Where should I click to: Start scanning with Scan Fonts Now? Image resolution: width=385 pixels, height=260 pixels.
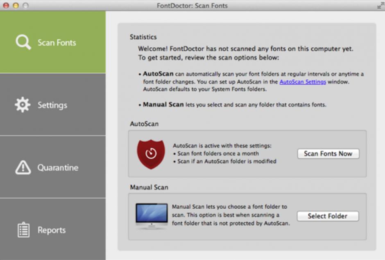pyautogui.click(x=328, y=154)
